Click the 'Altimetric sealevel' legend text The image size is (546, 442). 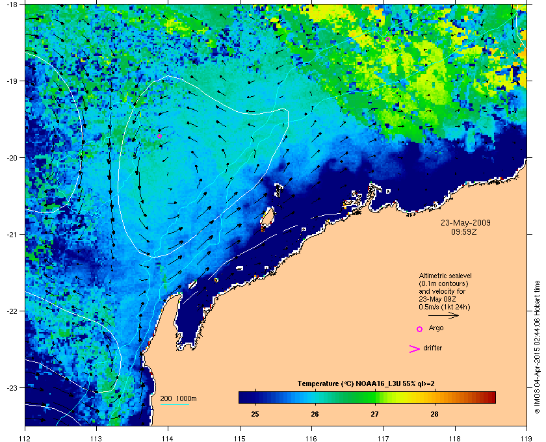[445, 276]
